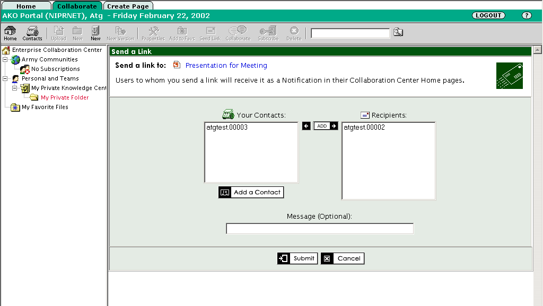Click the right arrow to add recipient
The image size is (543, 306).
click(x=334, y=126)
